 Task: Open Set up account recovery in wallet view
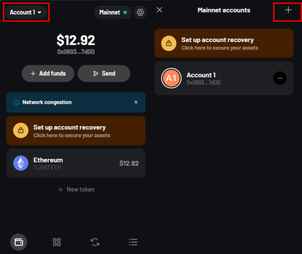[x=76, y=131]
